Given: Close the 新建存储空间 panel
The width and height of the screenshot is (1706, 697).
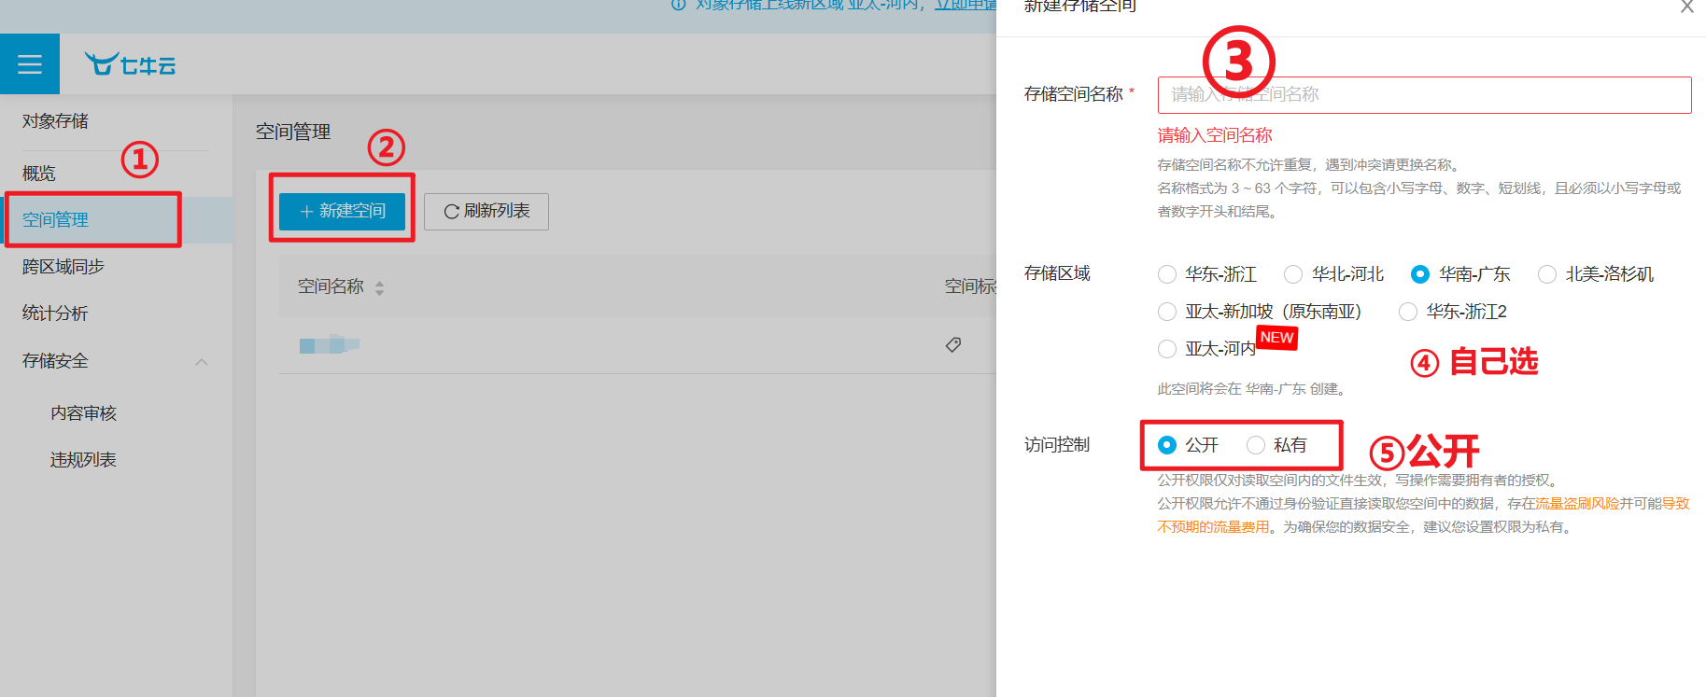Looking at the screenshot, I should click(x=1686, y=7).
